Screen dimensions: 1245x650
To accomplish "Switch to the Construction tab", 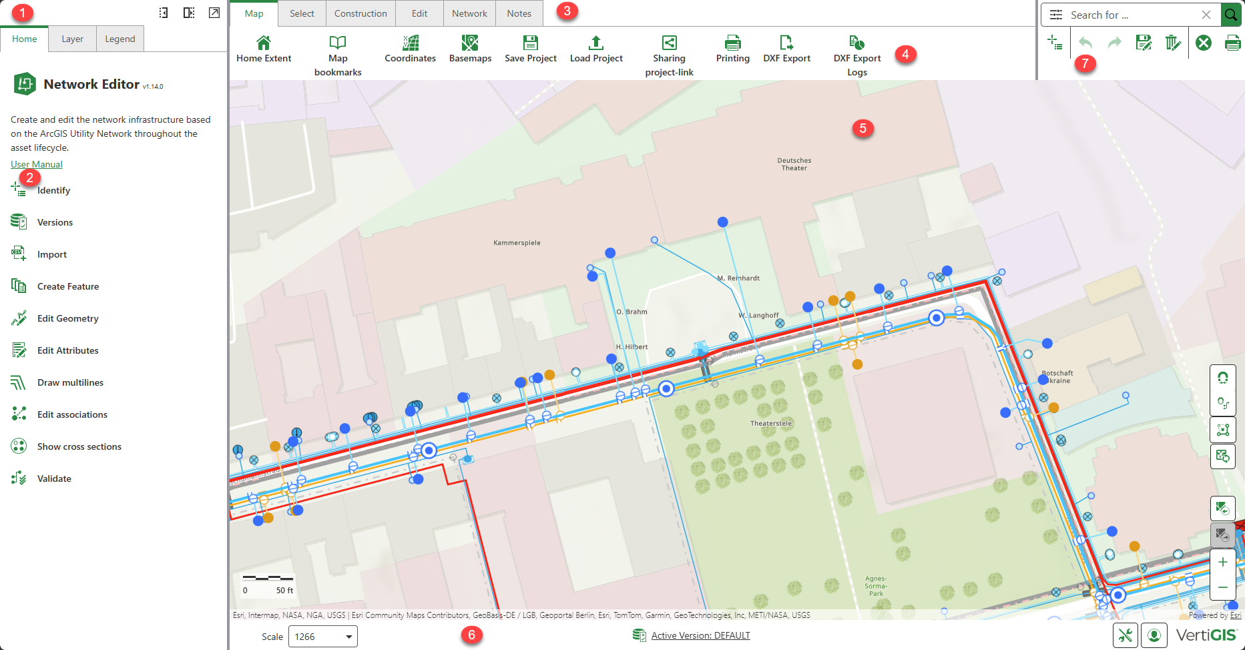I will [360, 13].
